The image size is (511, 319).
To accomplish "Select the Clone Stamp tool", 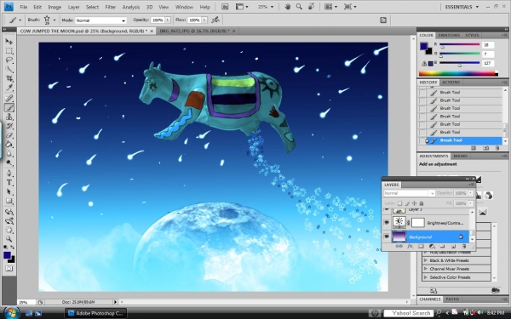I will [x=9, y=117].
